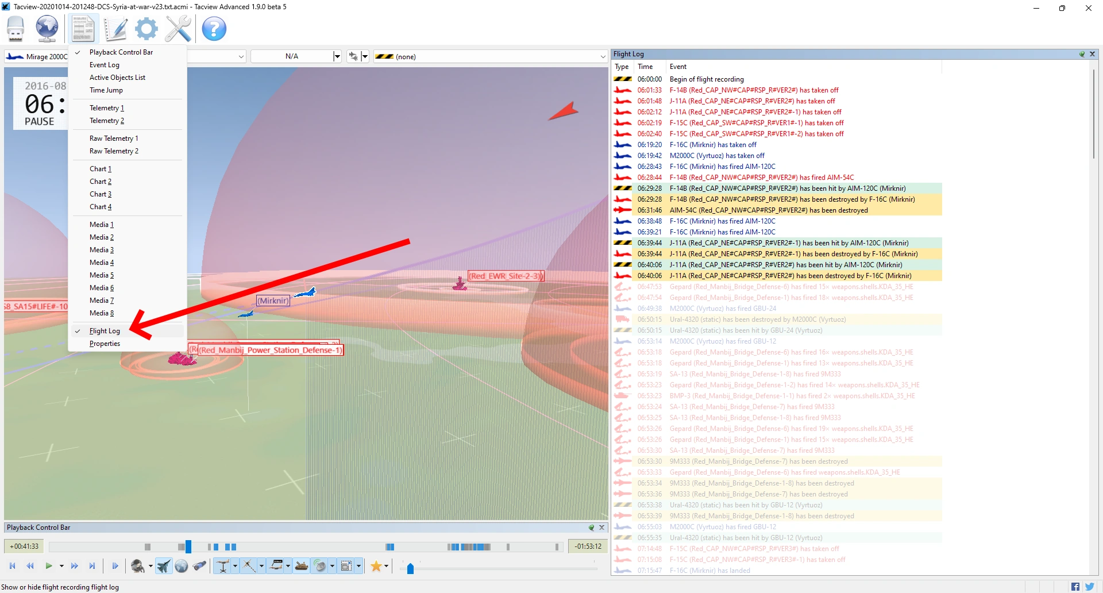Click the selection frame overlay icon
Screen dimensions: 1103x593
click(346, 566)
